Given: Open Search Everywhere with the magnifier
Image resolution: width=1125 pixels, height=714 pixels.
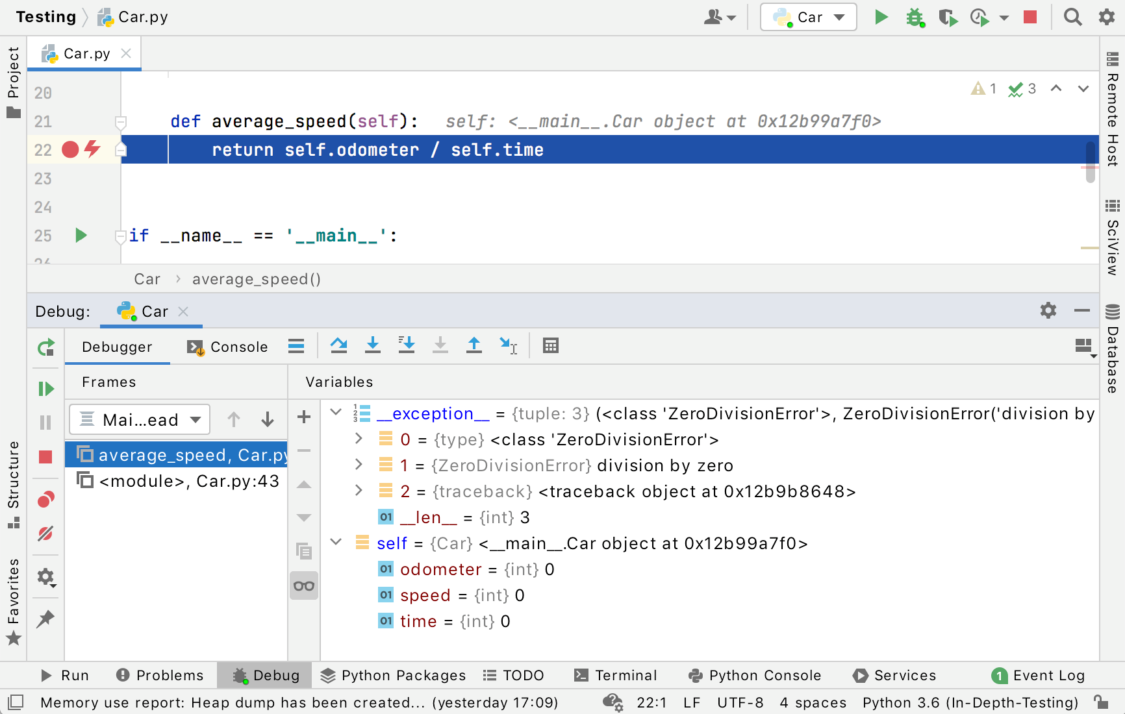Looking at the screenshot, I should (x=1072, y=18).
